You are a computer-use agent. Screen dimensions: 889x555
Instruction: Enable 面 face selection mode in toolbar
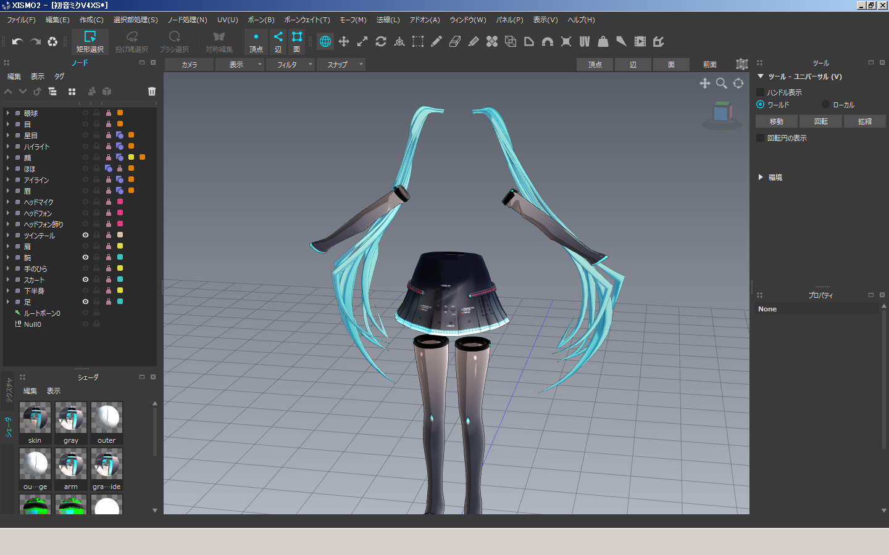[297, 41]
